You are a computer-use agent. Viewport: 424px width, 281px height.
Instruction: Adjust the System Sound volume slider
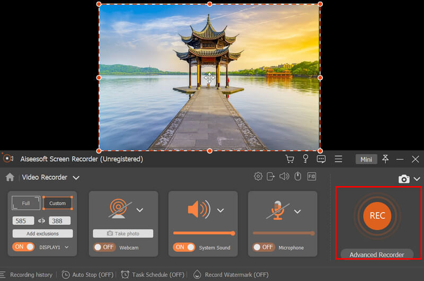[x=204, y=233]
